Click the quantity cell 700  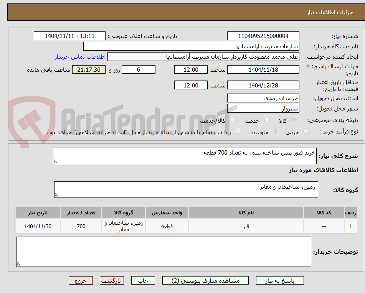point(81,226)
